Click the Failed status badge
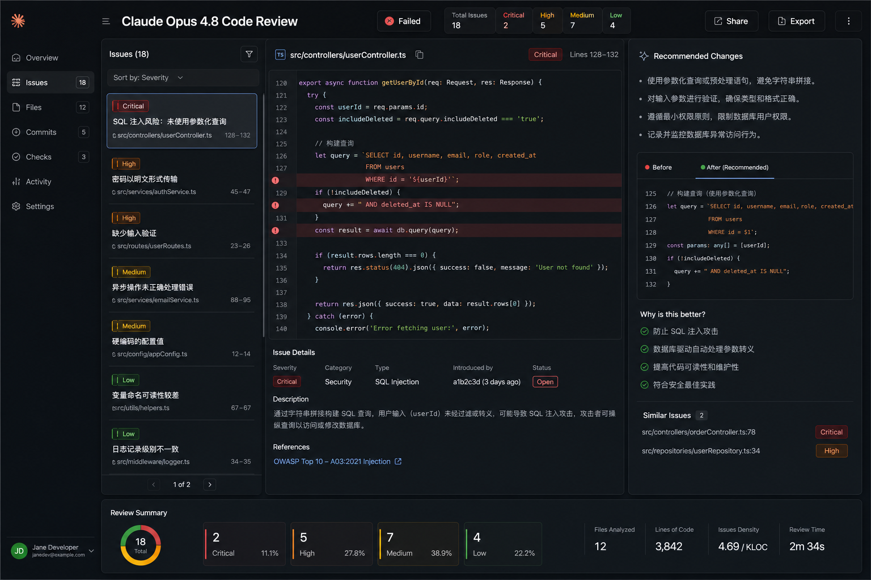This screenshot has width=871, height=580. point(403,22)
